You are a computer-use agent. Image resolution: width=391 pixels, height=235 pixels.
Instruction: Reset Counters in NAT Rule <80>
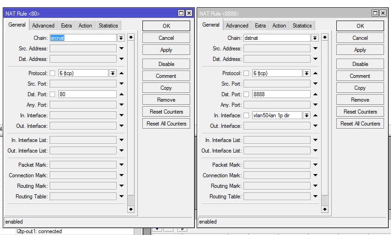[166, 112]
